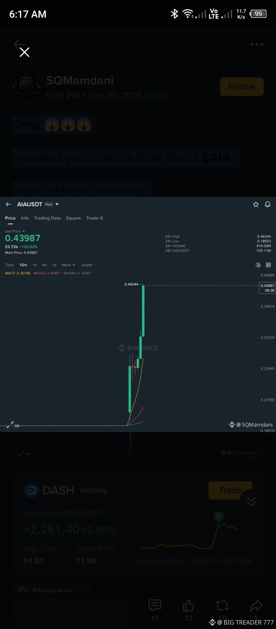Open the chart layout grid icon
276x629 pixels.
tap(268, 265)
